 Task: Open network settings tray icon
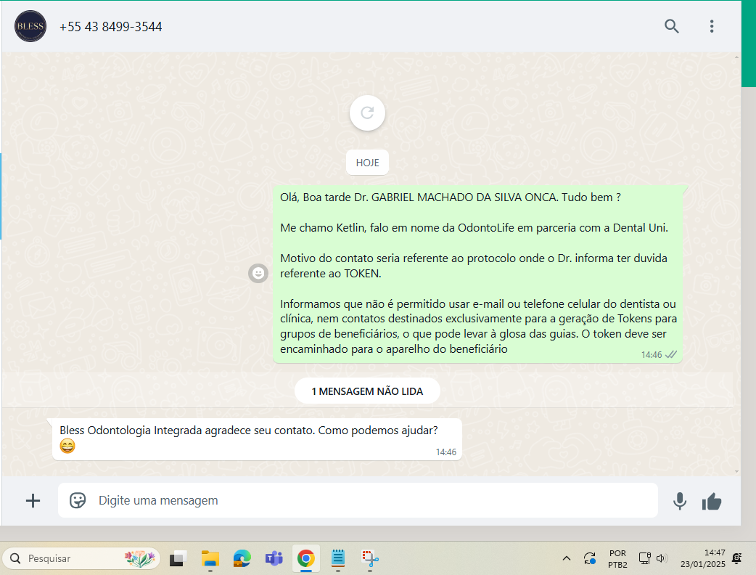click(644, 558)
